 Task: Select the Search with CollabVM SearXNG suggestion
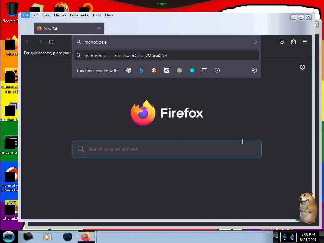tap(166, 56)
